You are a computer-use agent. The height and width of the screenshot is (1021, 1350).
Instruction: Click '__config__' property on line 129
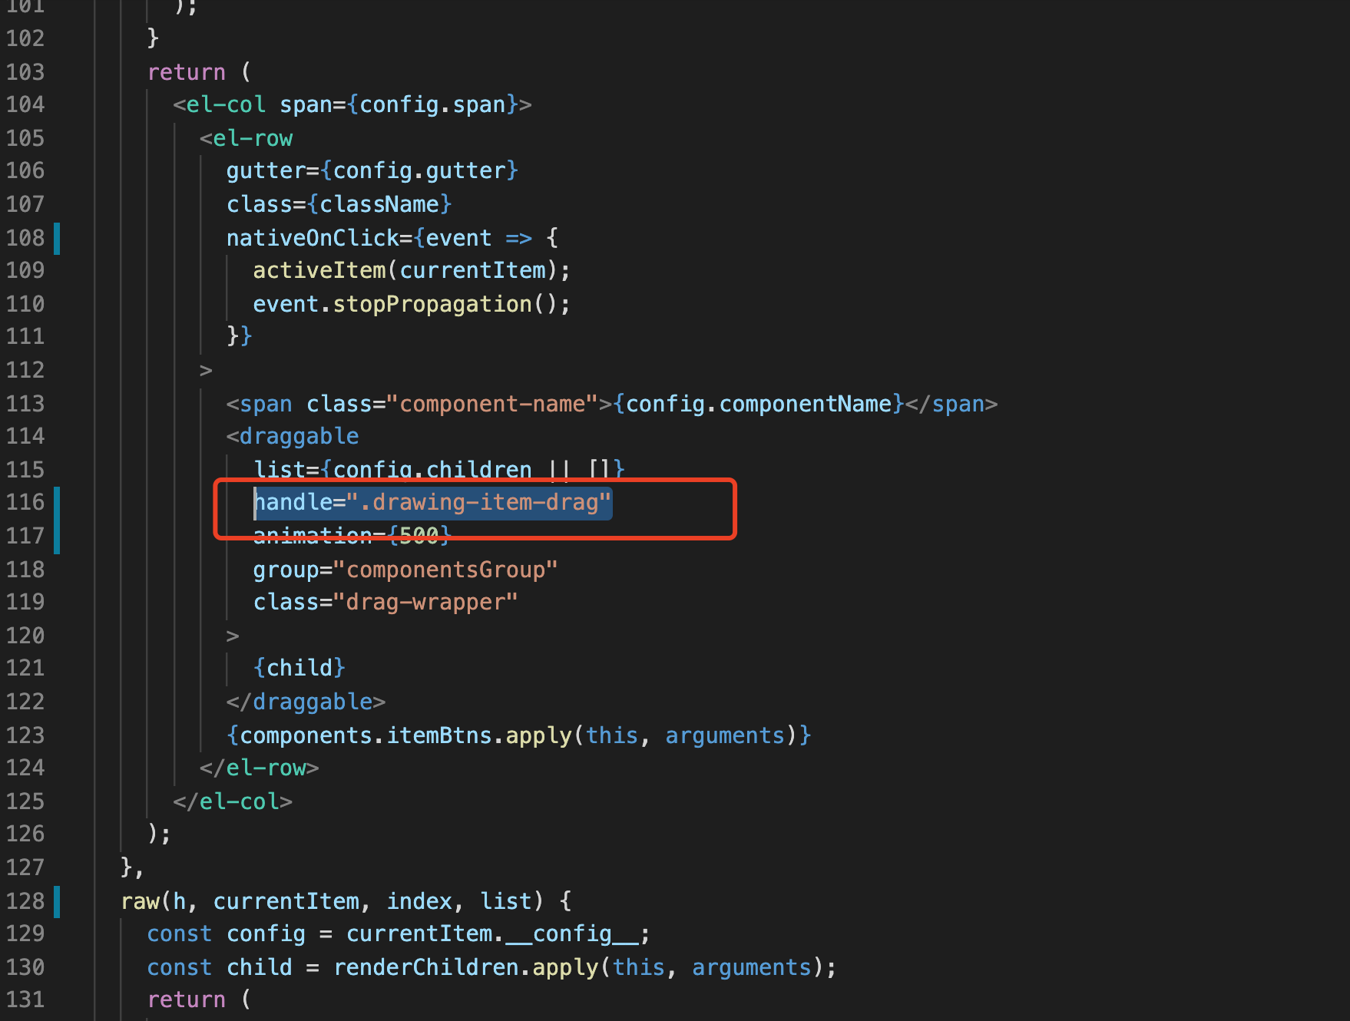tap(572, 933)
